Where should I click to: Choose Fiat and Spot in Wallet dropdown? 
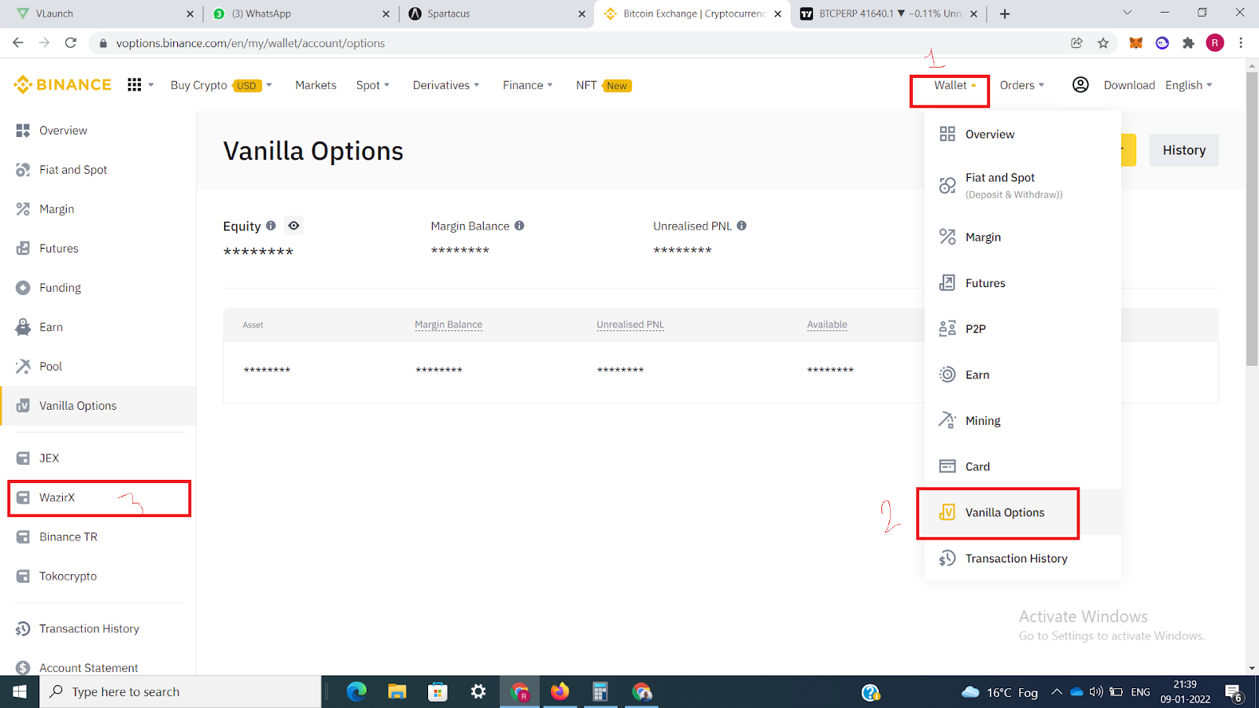[x=1023, y=186]
